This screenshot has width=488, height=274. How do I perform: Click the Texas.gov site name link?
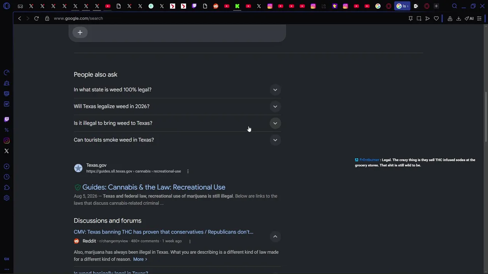pyautogui.click(x=96, y=165)
